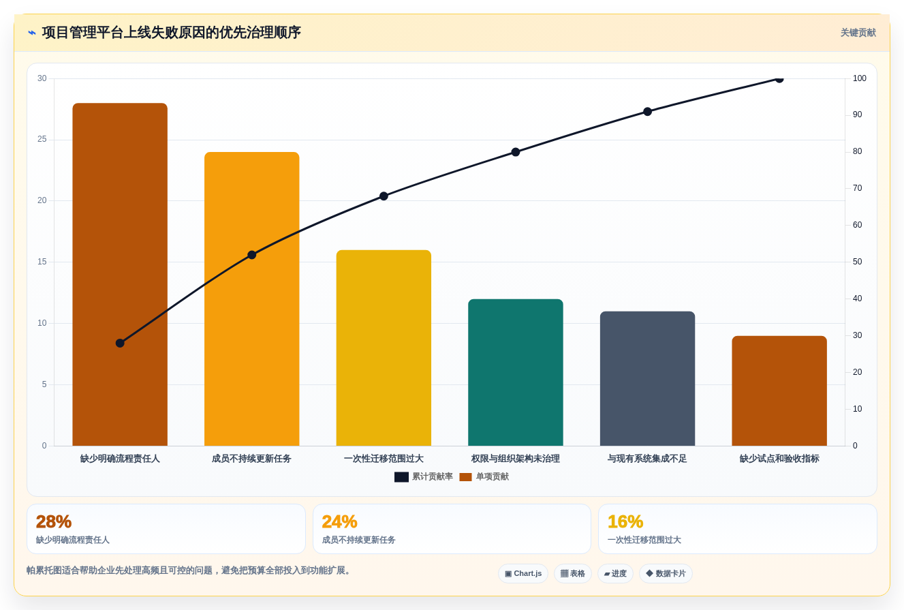Click the Chart.js chip icon
904x610 pixels.
coord(508,574)
